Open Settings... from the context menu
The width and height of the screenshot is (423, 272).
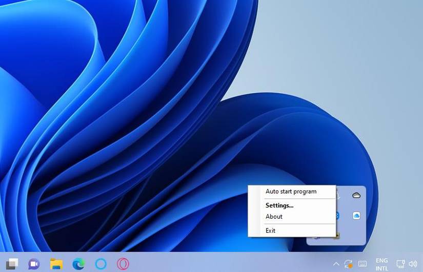292,205
